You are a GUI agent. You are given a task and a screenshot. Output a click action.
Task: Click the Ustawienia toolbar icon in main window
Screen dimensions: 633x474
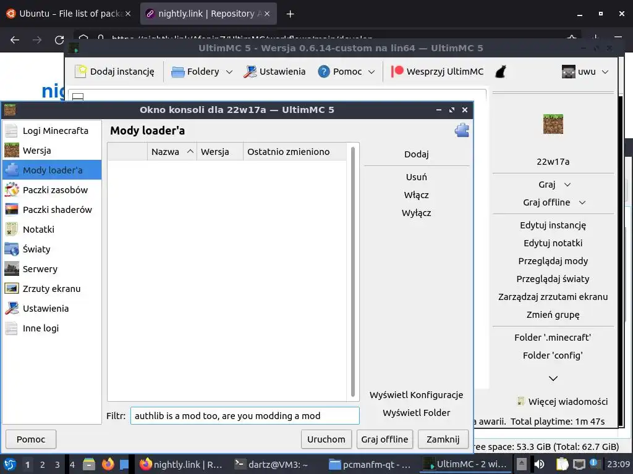point(250,72)
